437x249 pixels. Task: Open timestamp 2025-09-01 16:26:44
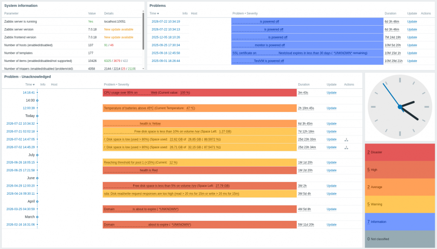click(x=166, y=61)
